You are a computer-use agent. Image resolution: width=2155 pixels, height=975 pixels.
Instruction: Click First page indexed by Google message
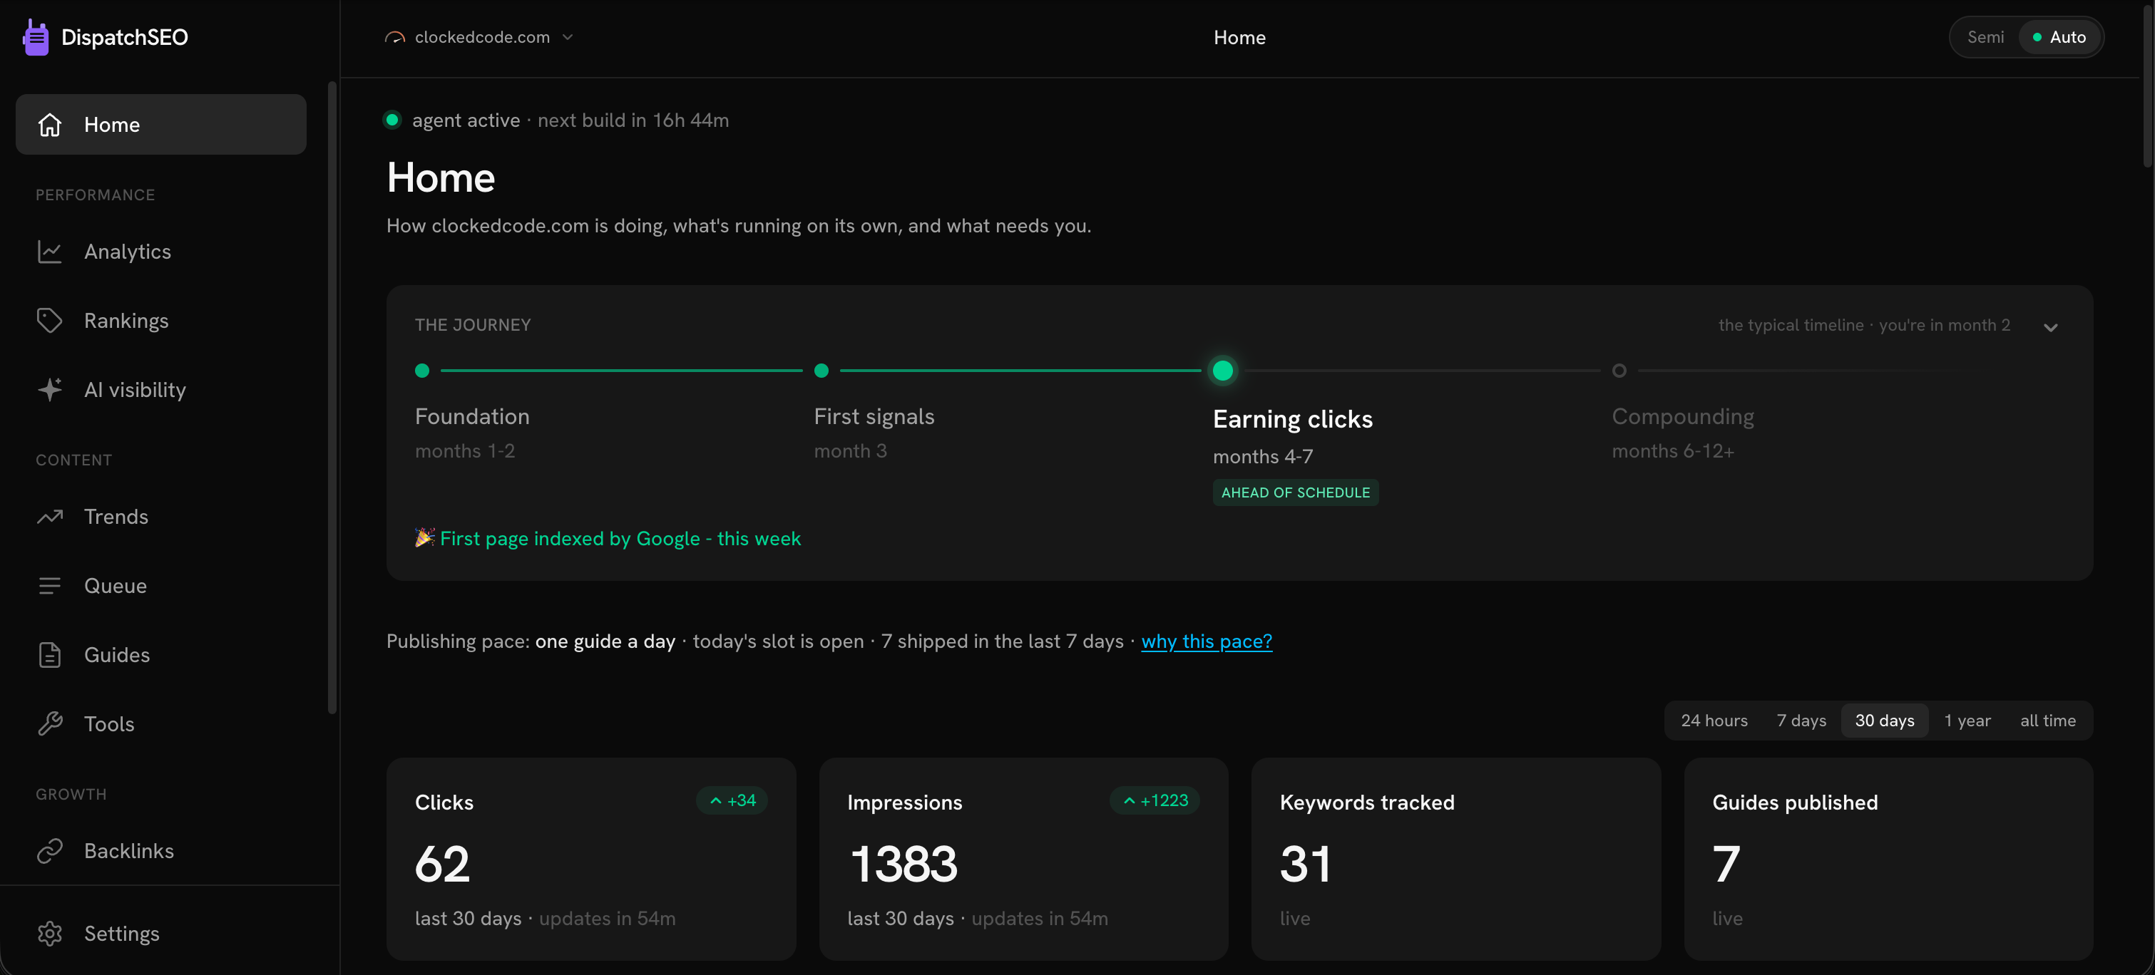620,539
